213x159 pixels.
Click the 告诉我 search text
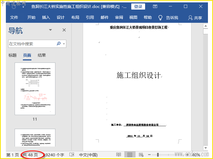(172, 18)
